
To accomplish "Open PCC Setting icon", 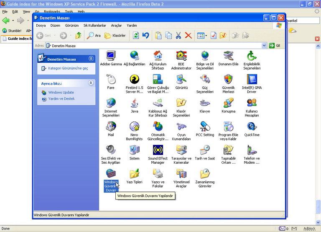I will pyautogui.click(x=205, y=127).
